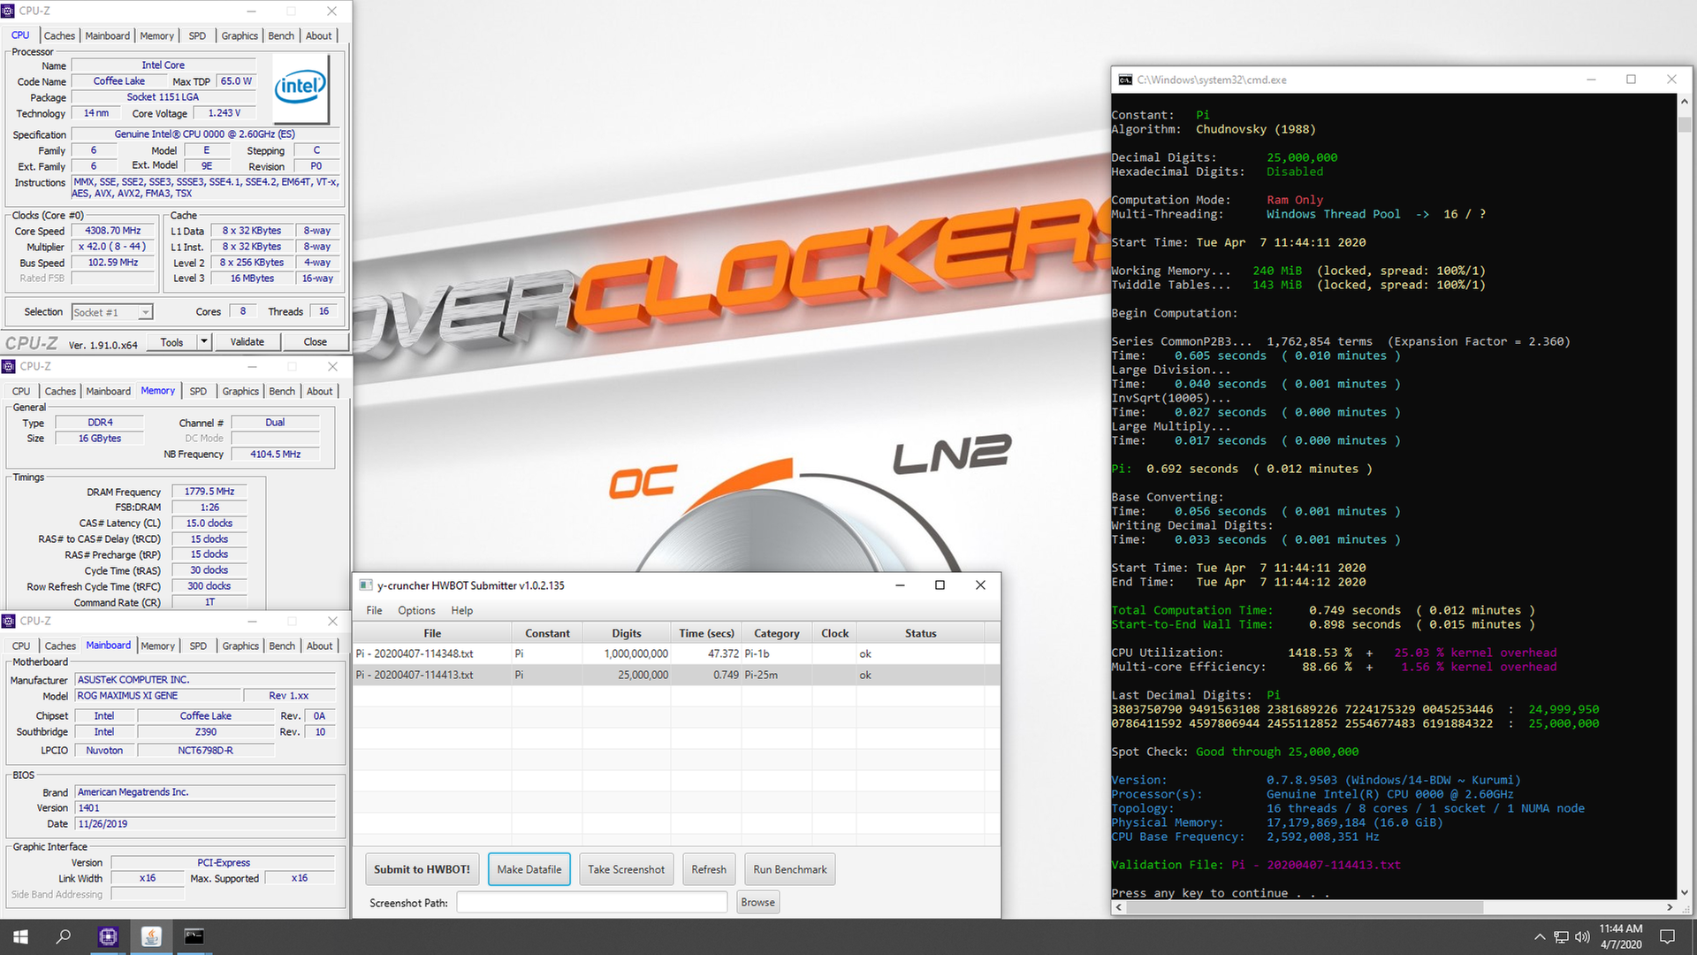Open taskbar search magnifier
Screen dimensions: 1697x955
64,936
